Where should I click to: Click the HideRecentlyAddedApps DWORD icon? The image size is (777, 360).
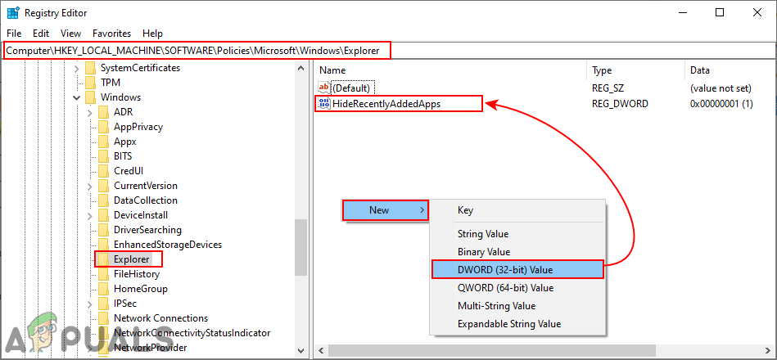[324, 103]
